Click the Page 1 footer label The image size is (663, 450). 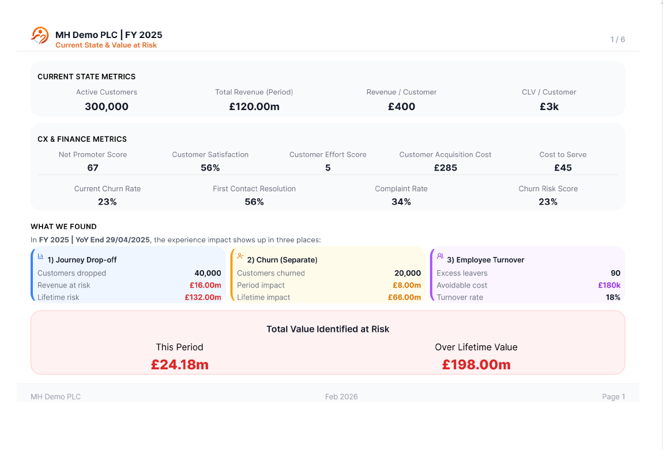point(613,396)
